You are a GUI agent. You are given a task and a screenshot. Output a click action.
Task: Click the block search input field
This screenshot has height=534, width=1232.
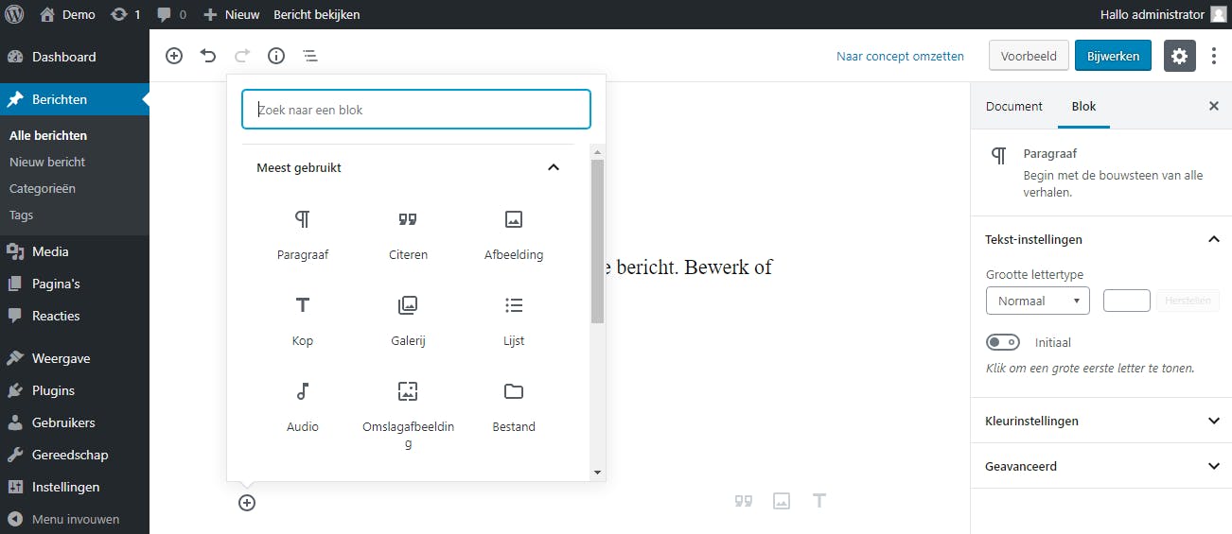pyautogui.click(x=416, y=110)
